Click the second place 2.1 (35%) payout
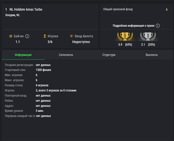 pyautogui.click(x=148, y=45)
